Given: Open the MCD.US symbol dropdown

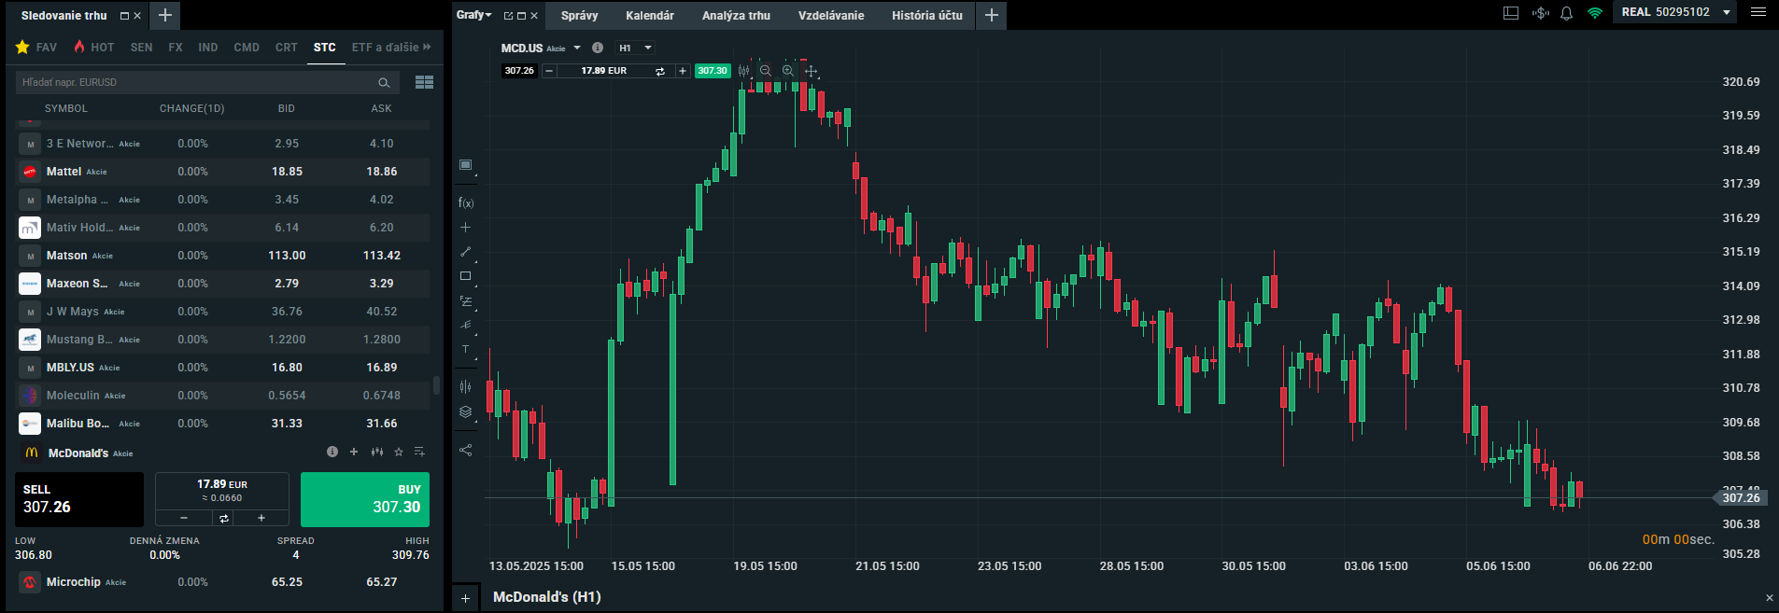Looking at the screenshot, I should tap(577, 48).
